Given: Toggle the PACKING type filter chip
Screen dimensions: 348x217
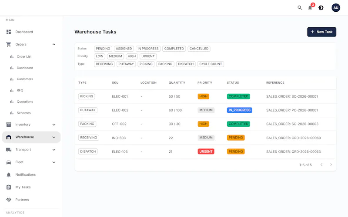Looking at the screenshot, I should [165, 64].
